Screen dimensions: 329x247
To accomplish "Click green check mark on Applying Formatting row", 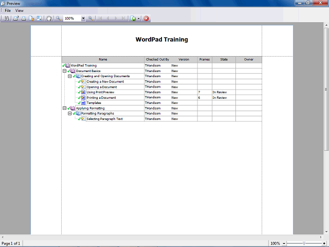I will [x=68, y=108].
